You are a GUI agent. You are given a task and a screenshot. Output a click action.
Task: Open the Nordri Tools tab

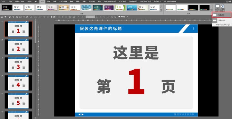pyautogui.click(x=20, y=1)
